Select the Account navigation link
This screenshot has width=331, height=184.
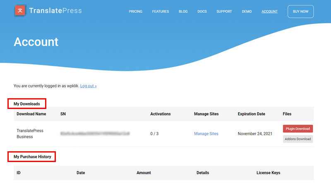coord(270,12)
